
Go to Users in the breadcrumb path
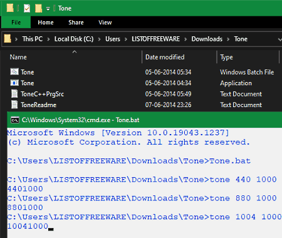point(113,39)
